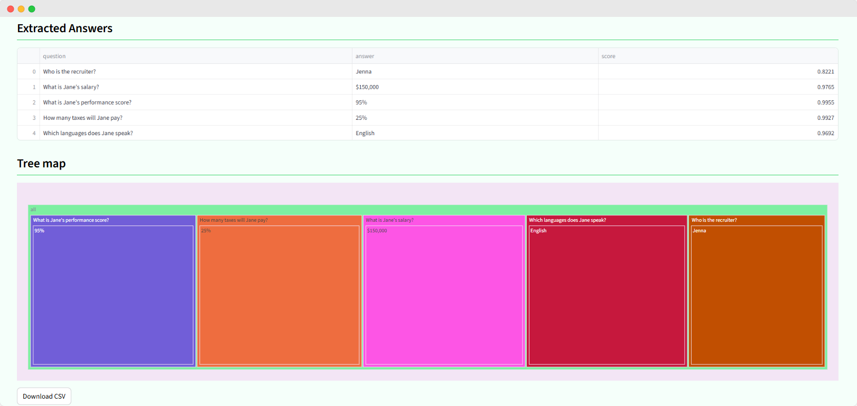This screenshot has width=857, height=406.
Task: Click the 'Who is the recruiter?' table cell
Action: 195,72
